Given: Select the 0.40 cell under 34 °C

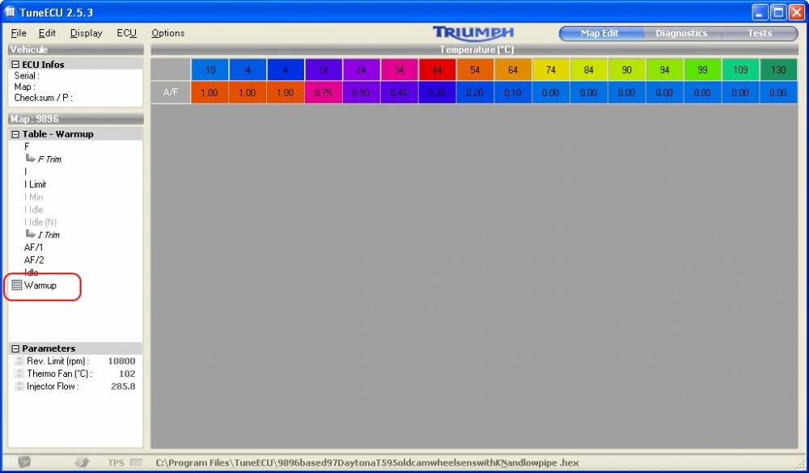Looking at the screenshot, I should pyautogui.click(x=399, y=93).
